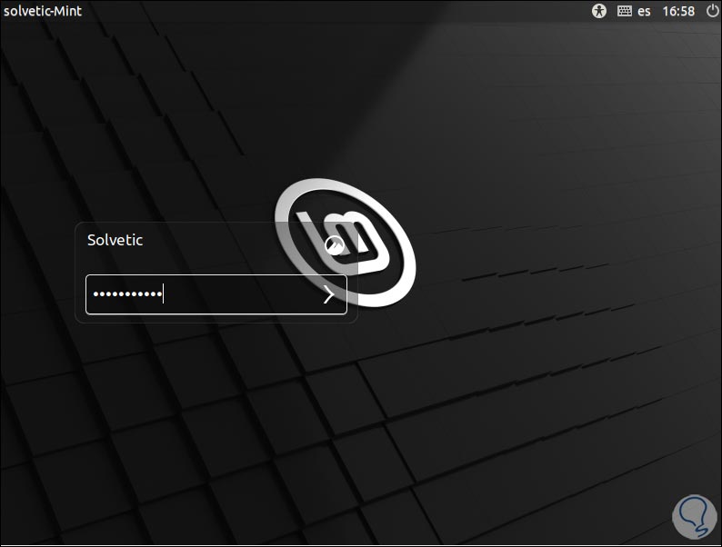Viewport: 722px width, 547px height.
Task: Submit login with the arrow button
Action: pyautogui.click(x=328, y=294)
